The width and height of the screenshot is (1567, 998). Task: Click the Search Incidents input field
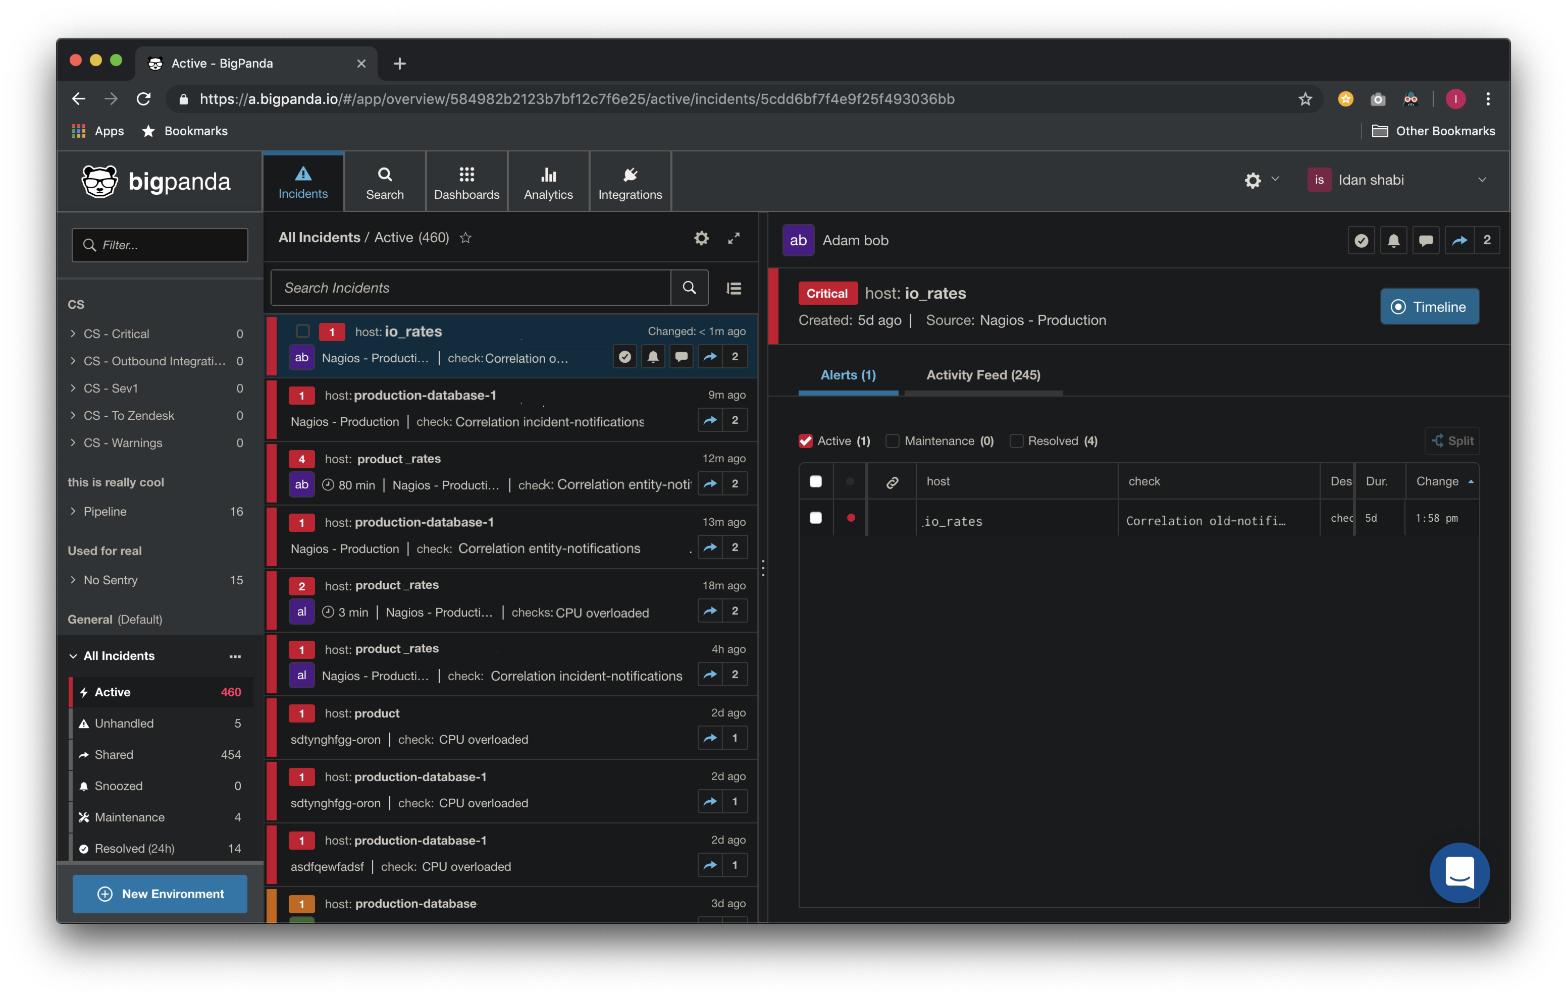point(471,288)
